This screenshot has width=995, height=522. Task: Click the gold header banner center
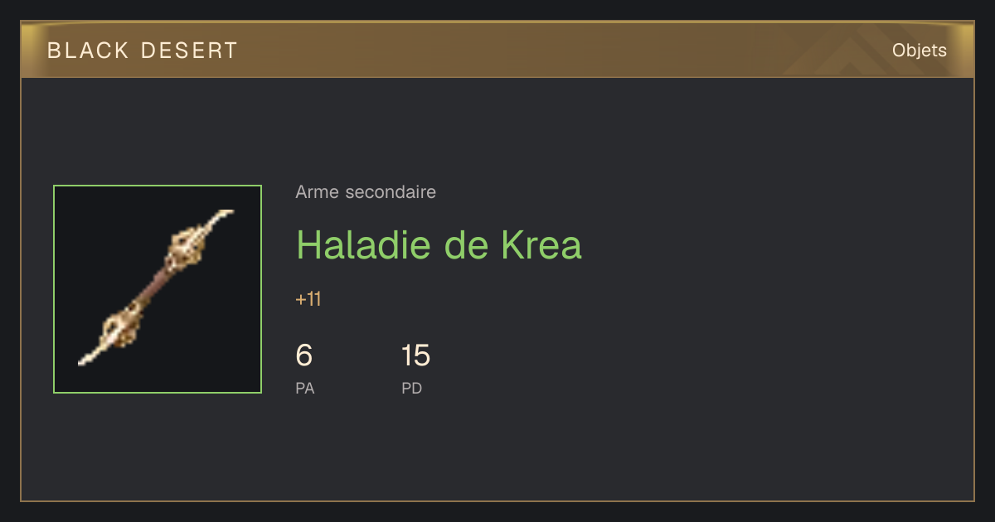coord(498,50)
